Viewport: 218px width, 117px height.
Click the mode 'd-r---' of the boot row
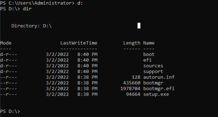(x=8, y=54)
